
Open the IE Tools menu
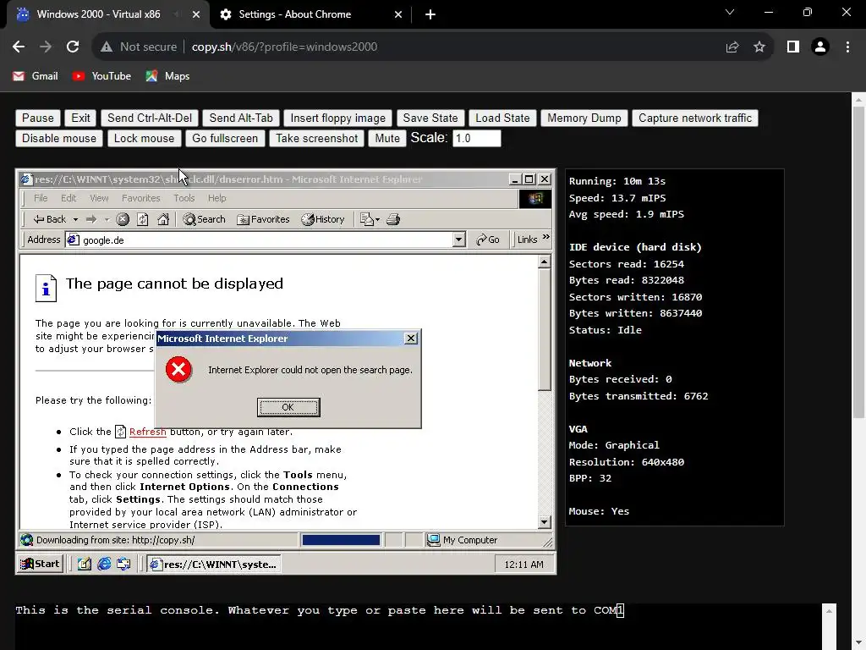click(x=184, y=198)
